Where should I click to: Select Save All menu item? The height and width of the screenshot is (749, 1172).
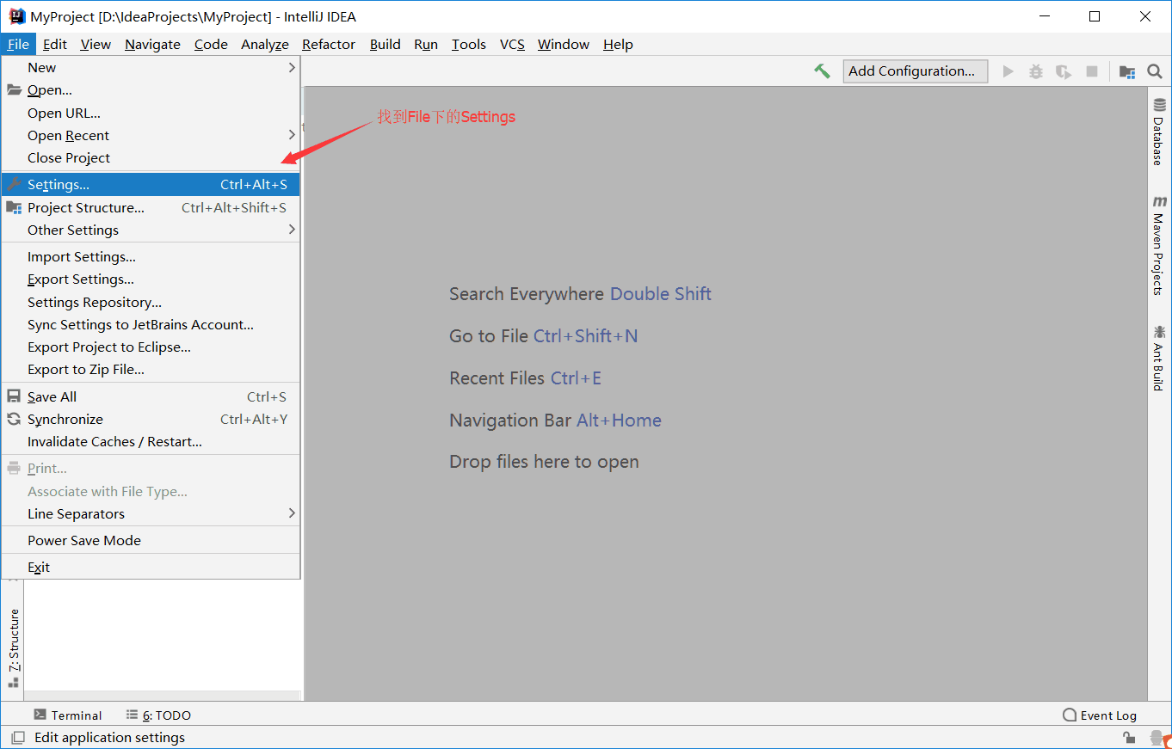[151, 397]
